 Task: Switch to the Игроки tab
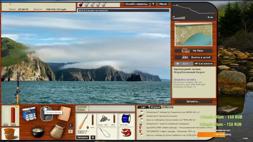point(155,107)
